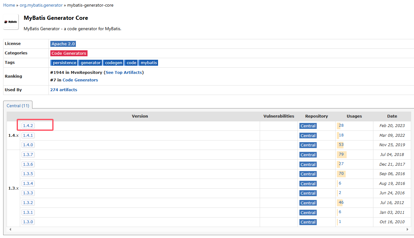
Task: Open the Code Generators category badge
Action: tap(69, 53)
